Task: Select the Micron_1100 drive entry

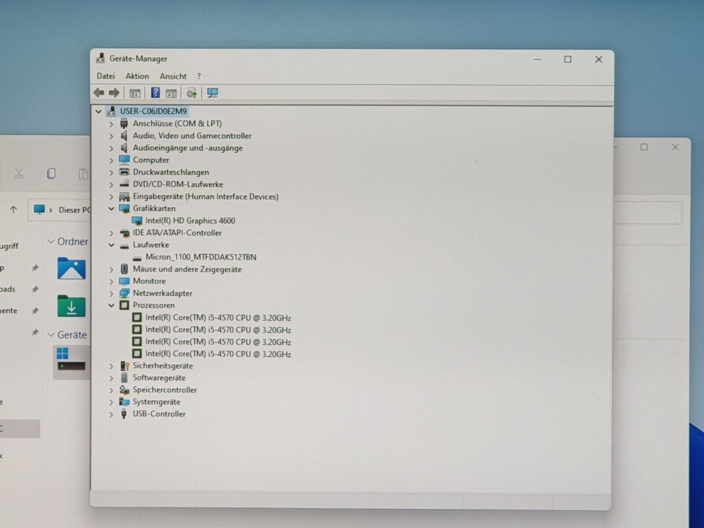Action: click(201, 257)
